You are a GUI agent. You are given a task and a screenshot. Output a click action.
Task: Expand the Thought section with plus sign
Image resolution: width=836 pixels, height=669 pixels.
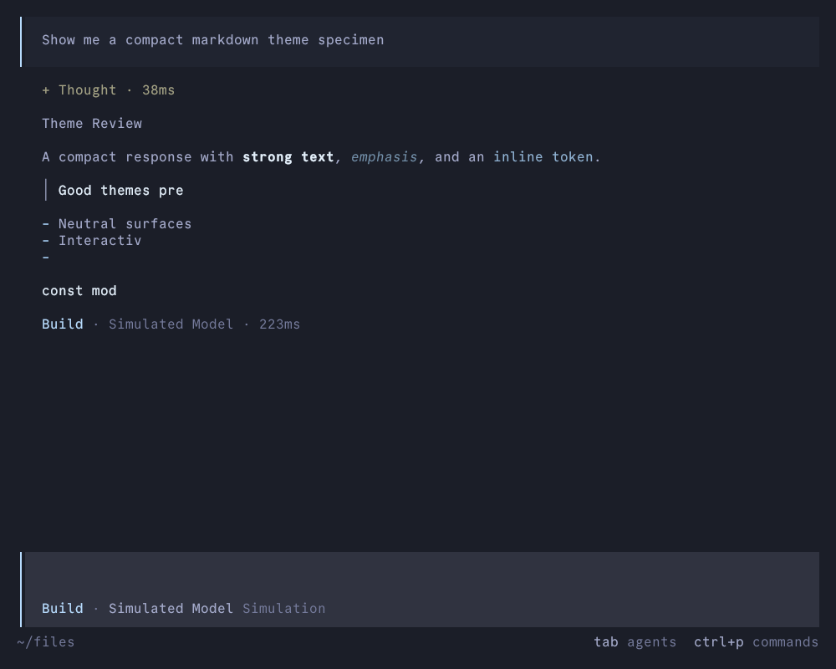tap(108, 90)
